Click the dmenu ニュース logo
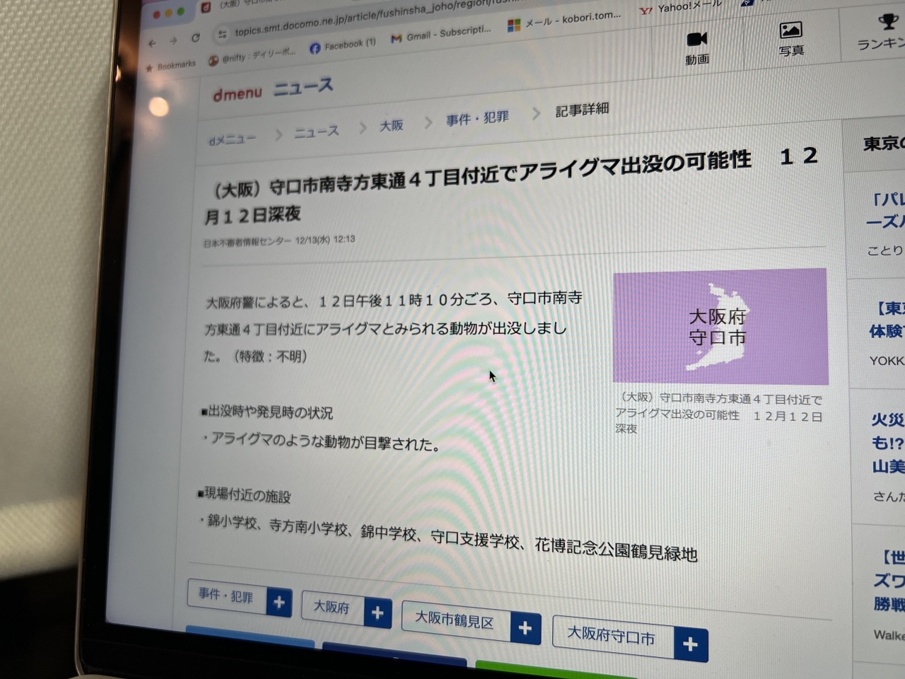Viewport: 905px width, 679px height. (x=273, y=90)
